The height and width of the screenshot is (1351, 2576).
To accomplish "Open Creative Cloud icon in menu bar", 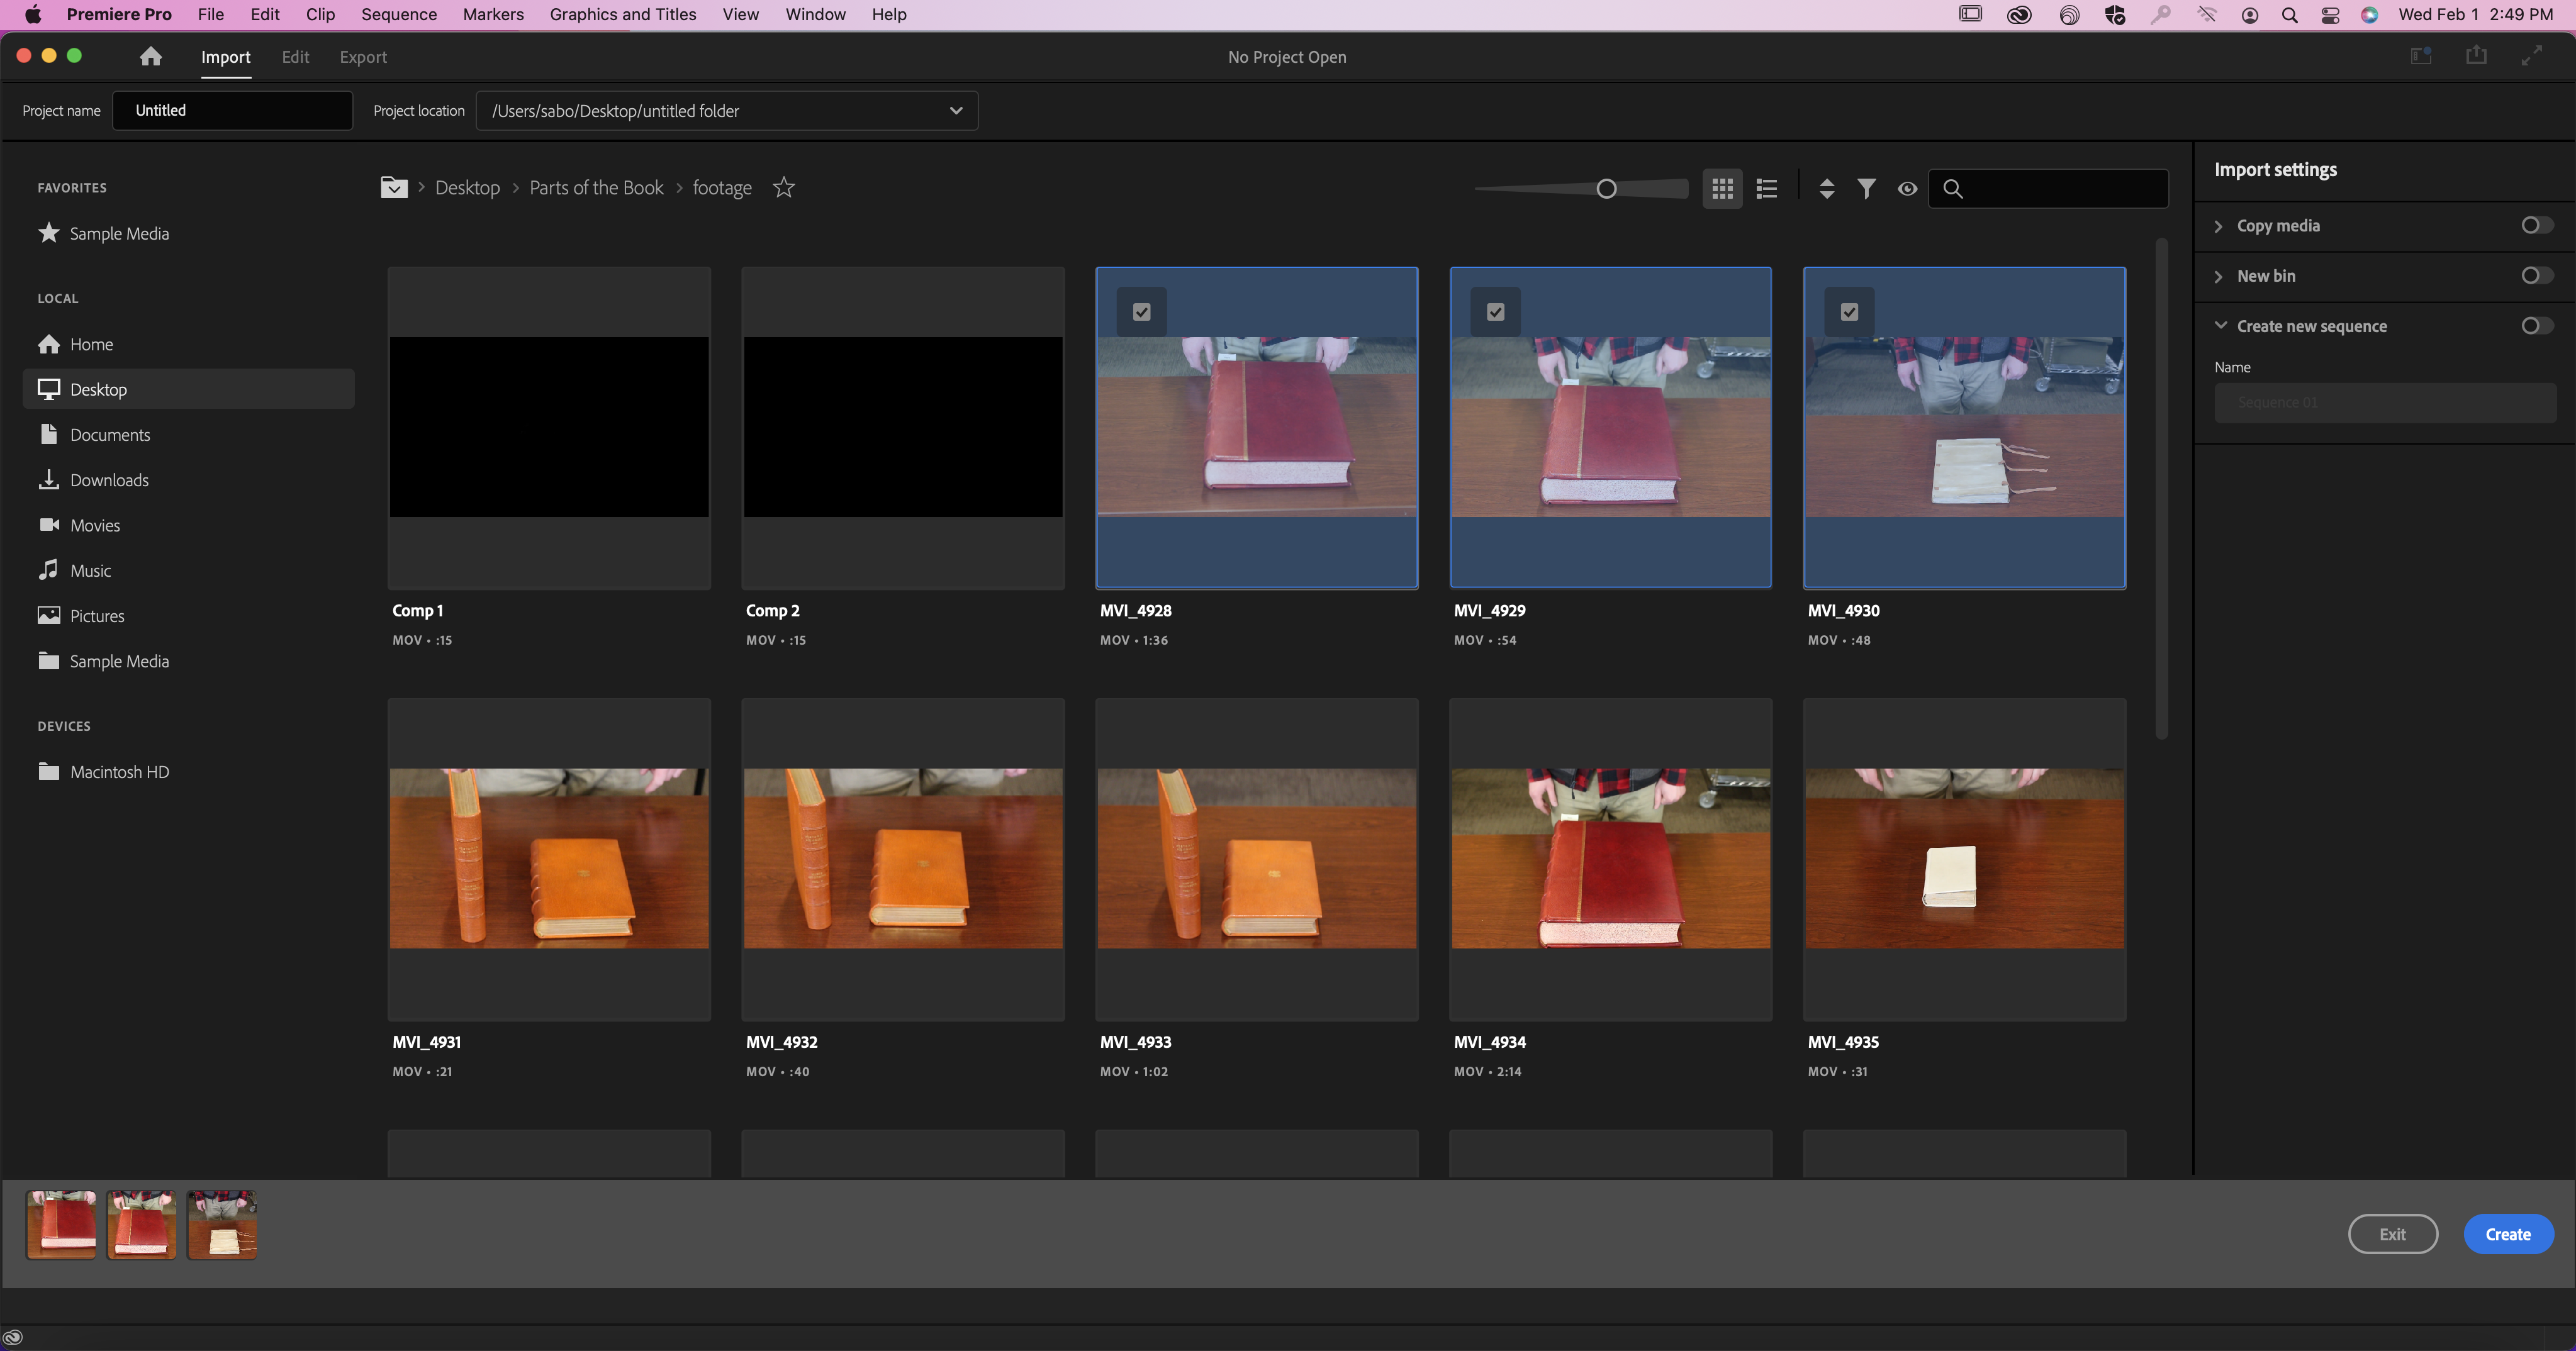I will (2019, 14).
